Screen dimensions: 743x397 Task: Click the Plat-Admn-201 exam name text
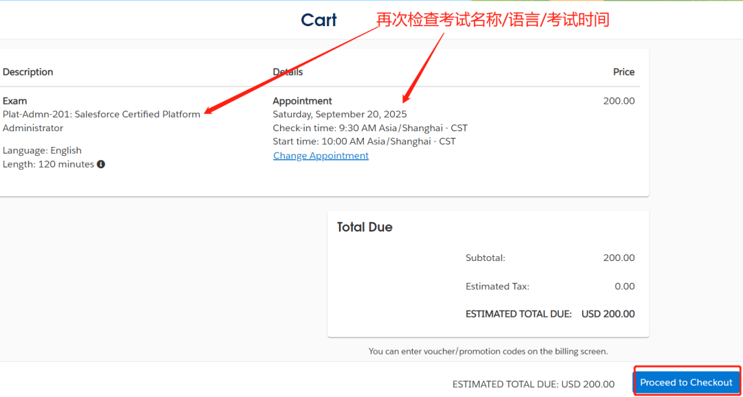(101, 115)
